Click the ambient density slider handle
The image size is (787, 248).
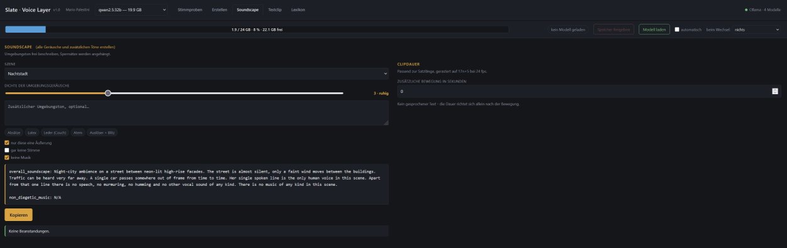(x=108, y=93)
